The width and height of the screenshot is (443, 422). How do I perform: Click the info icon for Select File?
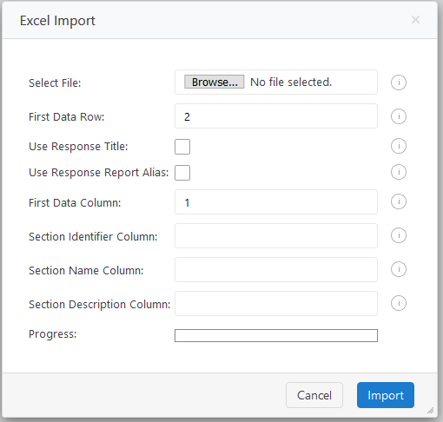[399, 82]
